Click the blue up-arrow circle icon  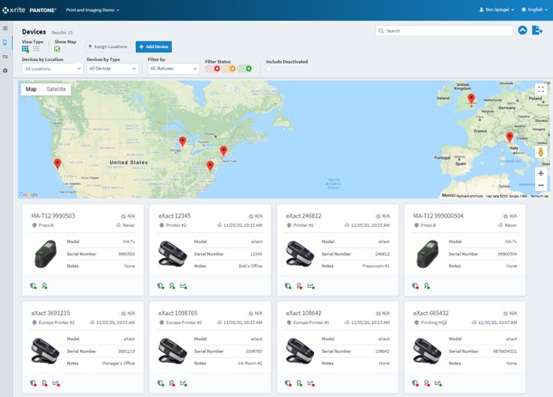523,30
